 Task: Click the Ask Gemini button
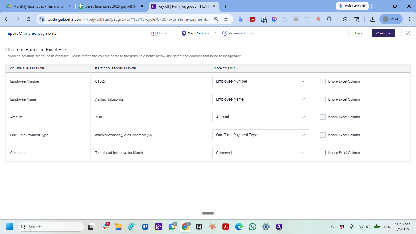pyautogui.click(x=352, y=6)
